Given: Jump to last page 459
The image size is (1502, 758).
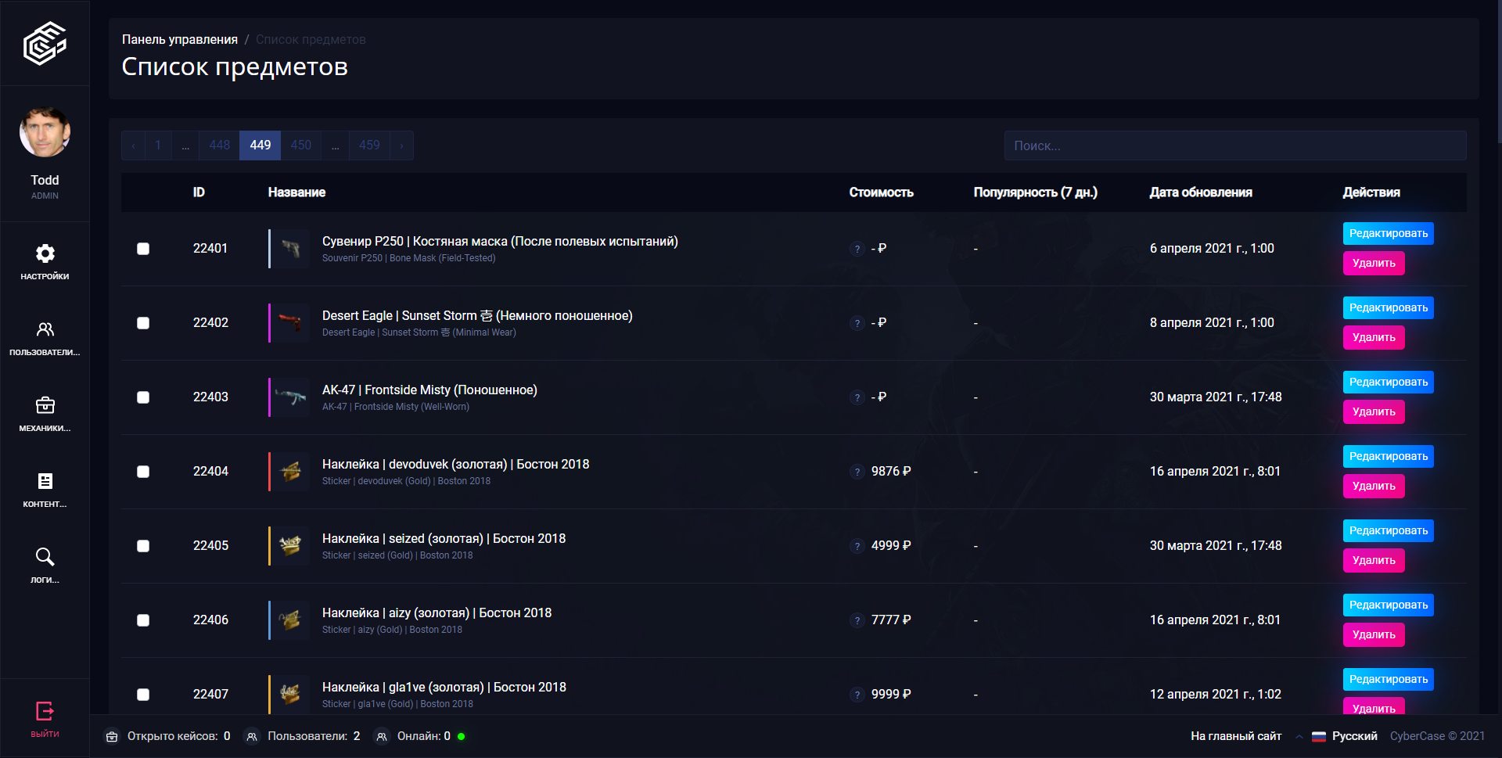Looking at the screenshot, I should click(369, 145).
